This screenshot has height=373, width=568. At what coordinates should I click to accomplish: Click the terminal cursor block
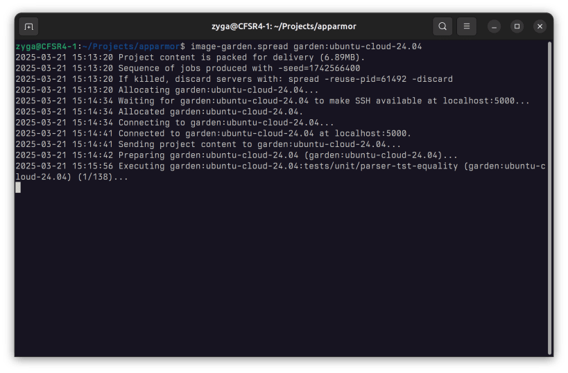pyautogui.click(x=18, y=188)
